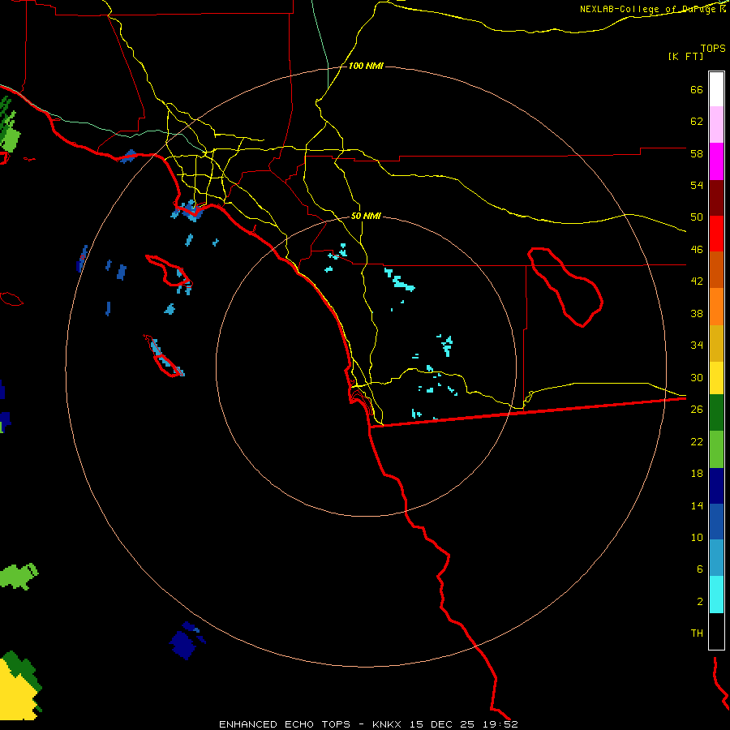Select the 66 value in the legend
The height and width of the screenshot is (730, 730).
tap(697, 90)
